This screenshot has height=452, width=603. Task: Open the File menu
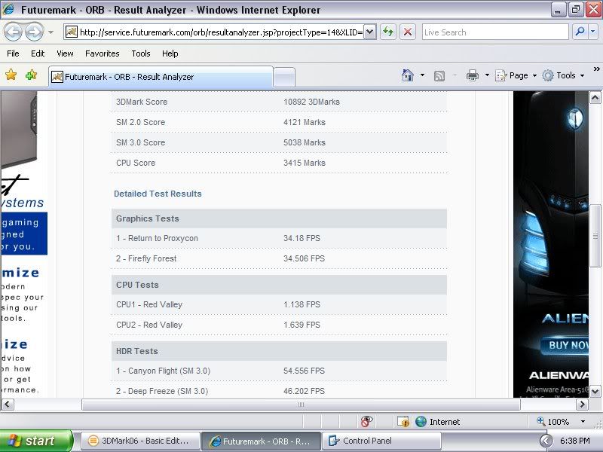(x=13, y=53)
